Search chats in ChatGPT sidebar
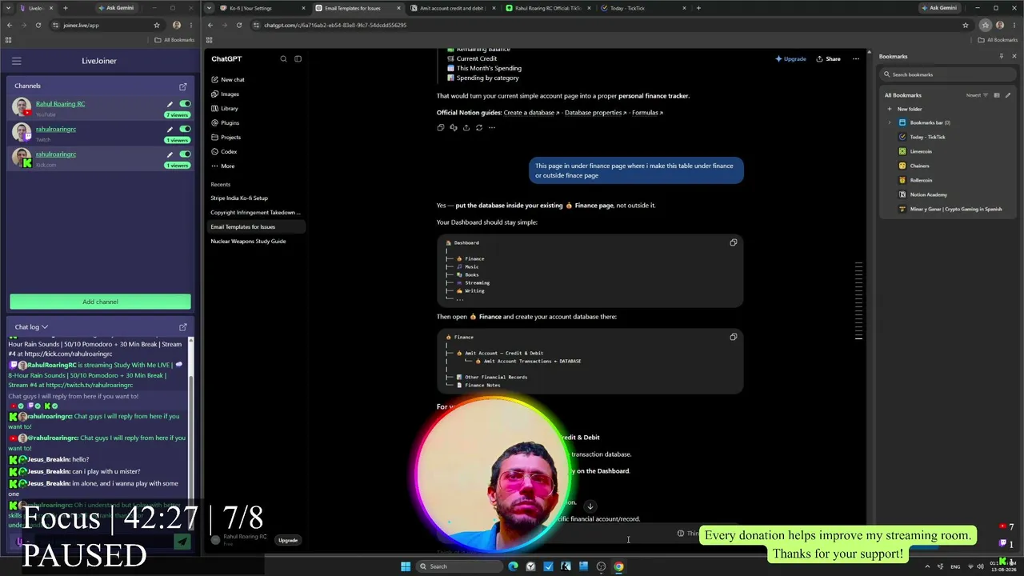Viewport: 1024px width, 576px height. [x=283, y=59]
